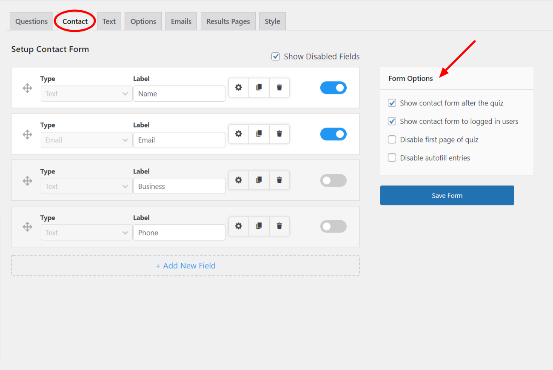Viewport: 553px width, 370px height.
Task: Switch to the Results Pages tab
Action: tap(228, 21)
